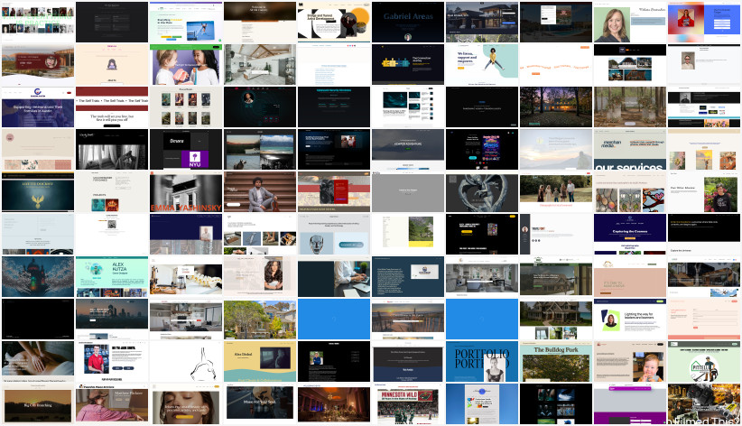Open the man in red polo thumbnail

click(112, 362)
